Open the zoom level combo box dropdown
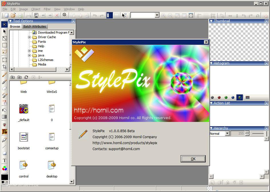The height and width of the screenshot is (192, 270). click(x=157, y=15)
